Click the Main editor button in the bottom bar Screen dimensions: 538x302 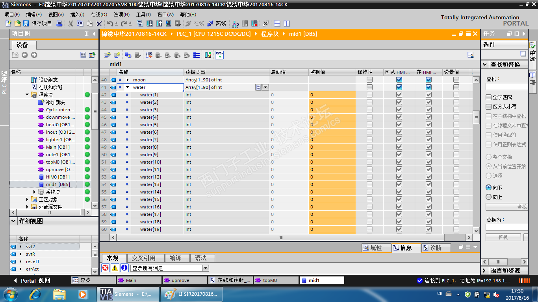click(x=139, y=280)
